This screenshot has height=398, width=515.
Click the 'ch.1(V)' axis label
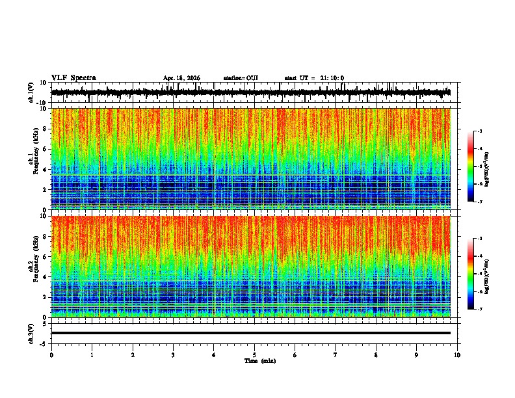(x=31, y=92)
